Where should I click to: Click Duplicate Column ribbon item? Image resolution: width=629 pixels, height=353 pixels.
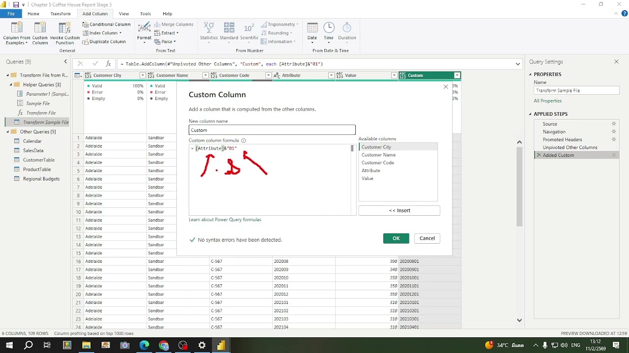(x=104, y=42)
